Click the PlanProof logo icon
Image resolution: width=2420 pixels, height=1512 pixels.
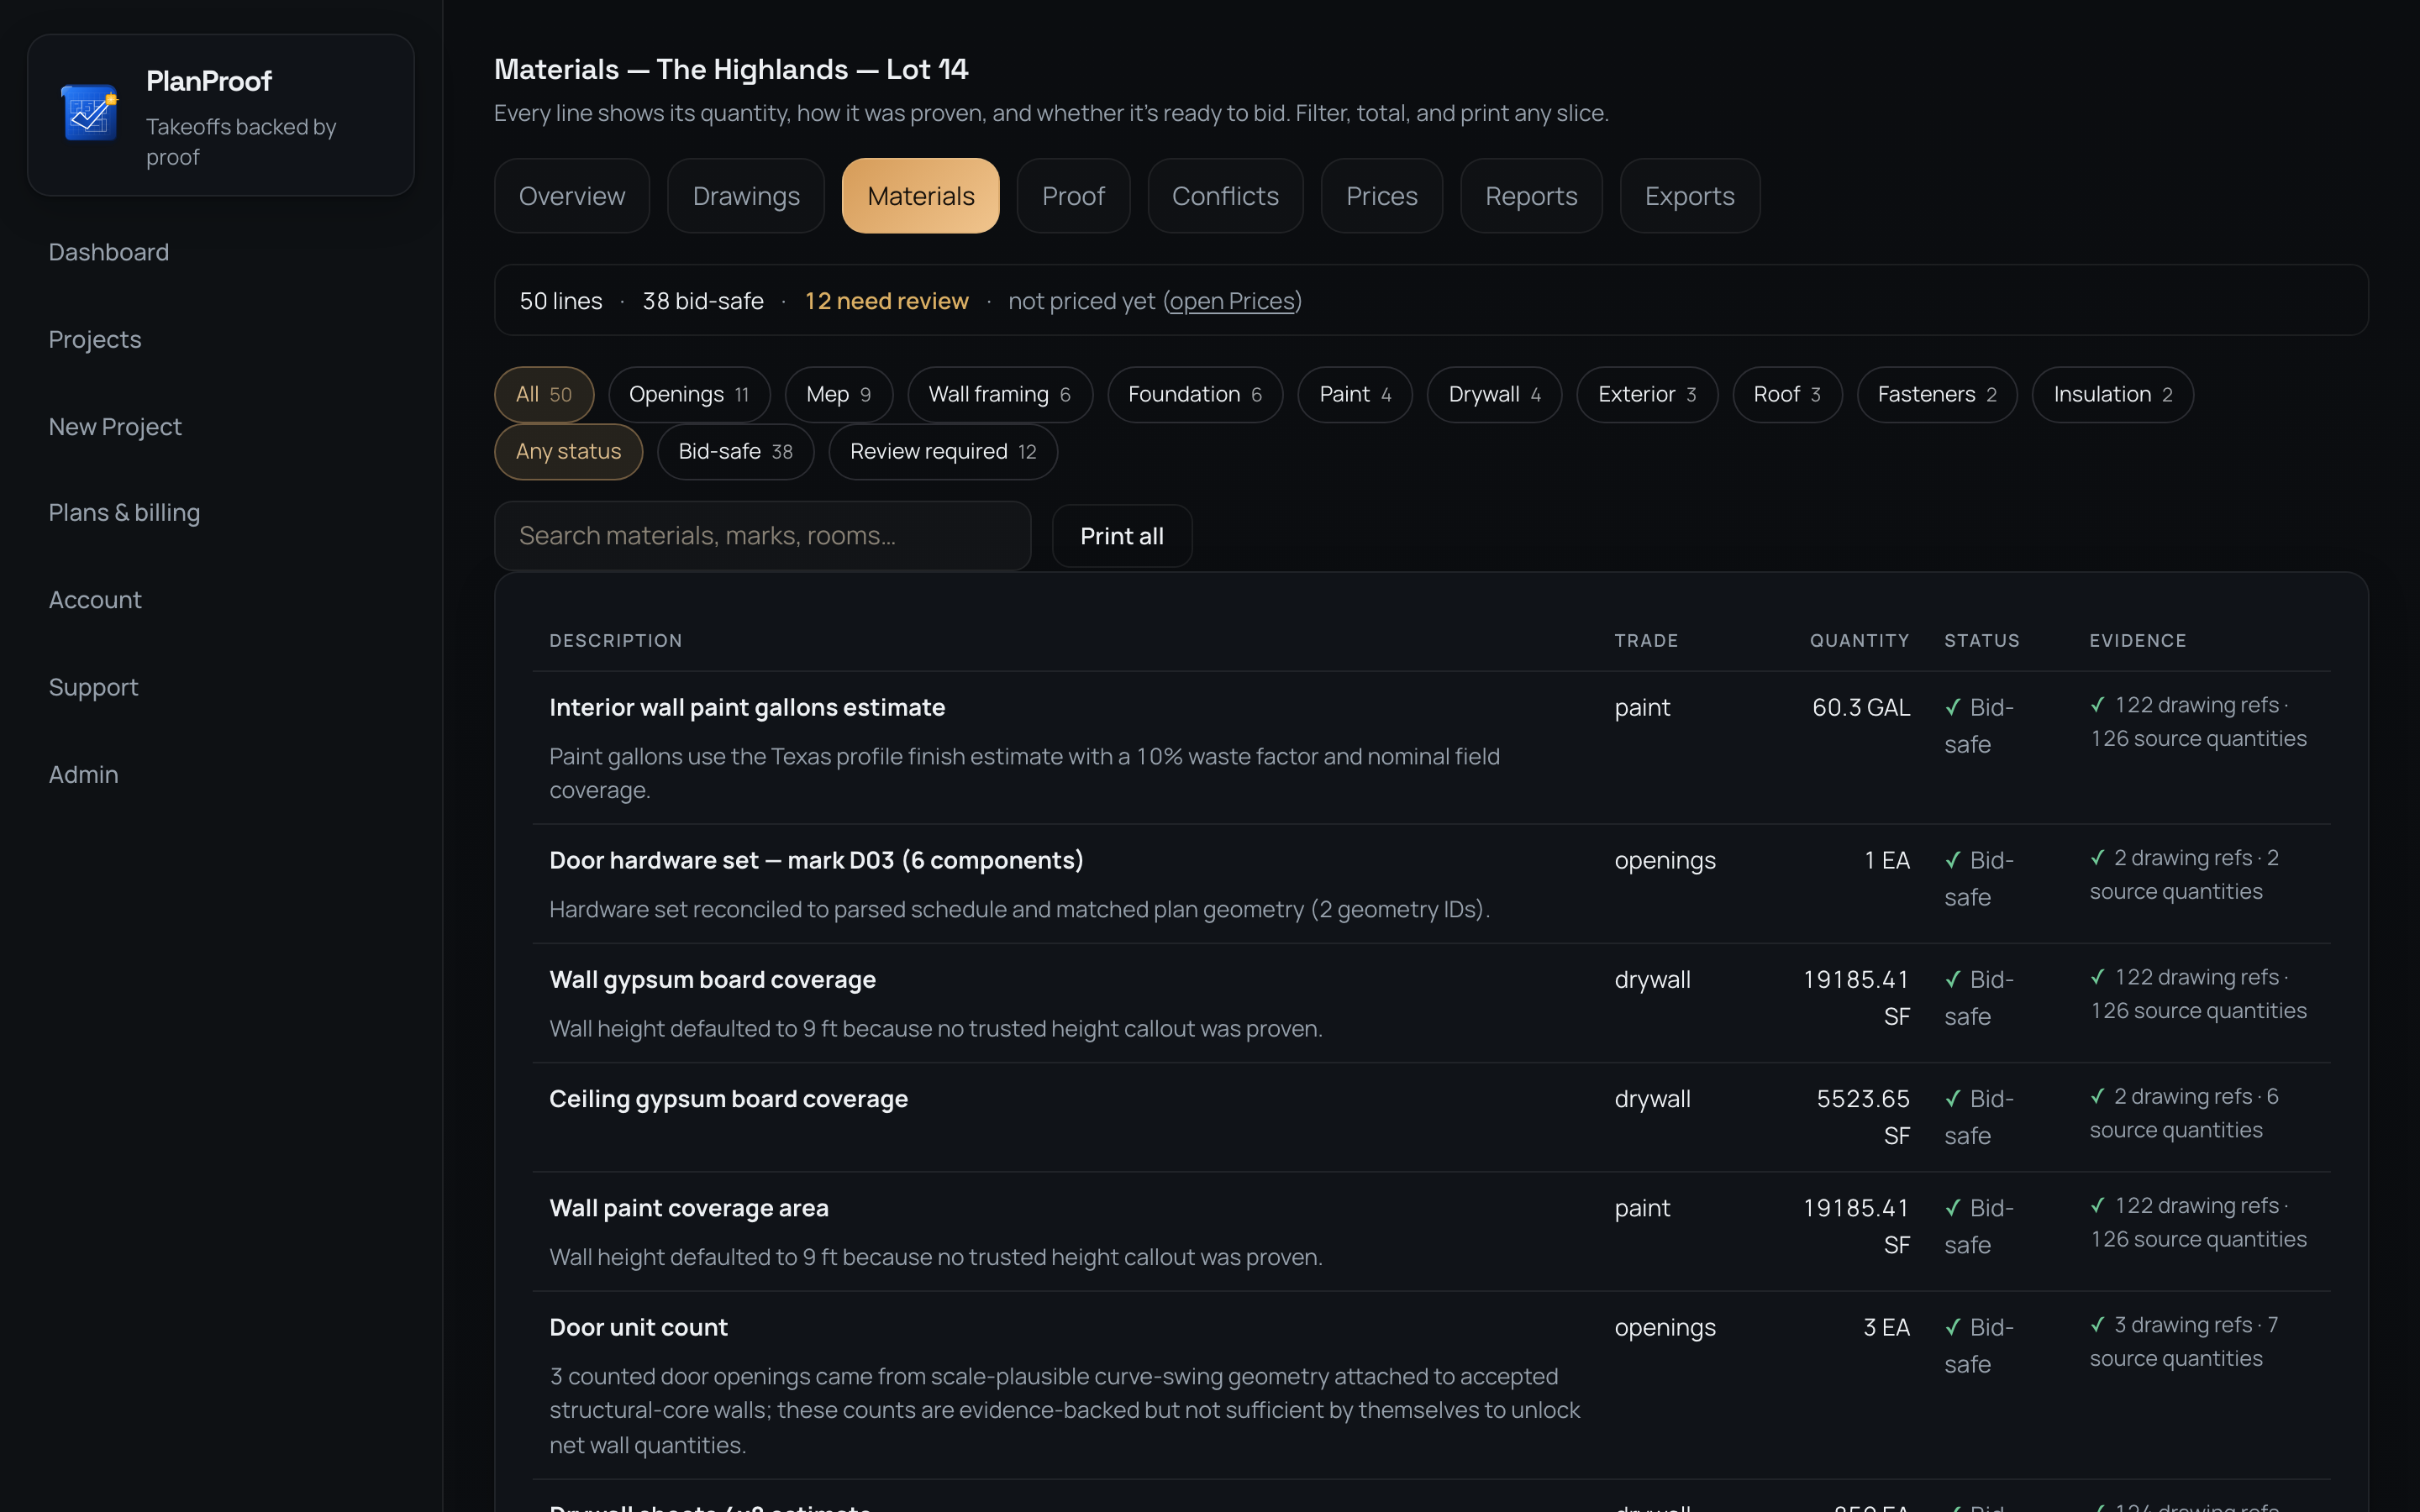(x=90, y=114)
